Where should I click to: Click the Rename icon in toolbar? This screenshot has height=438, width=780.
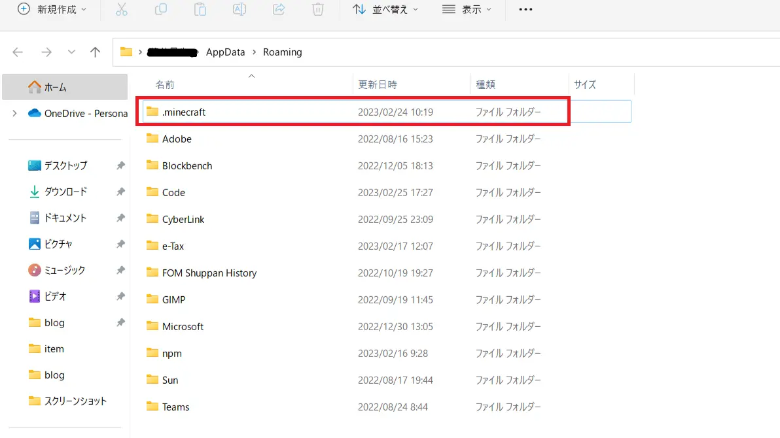pyautogui.click(x=239, y=9)
